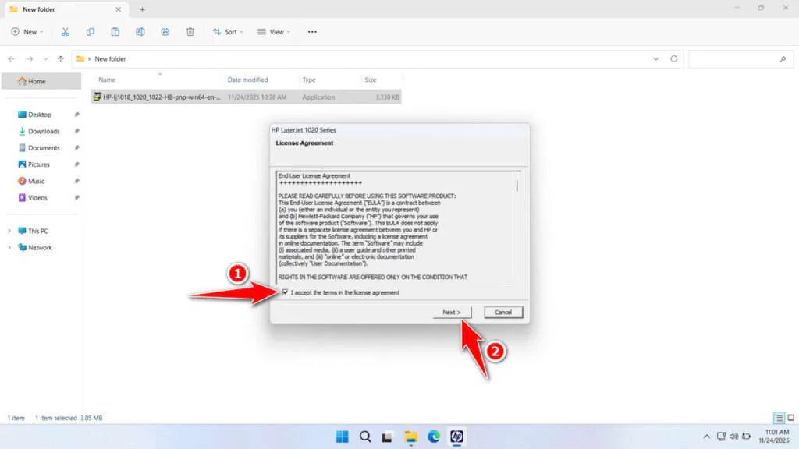Rename the HP installer file
Viewport: 799px width, 449px height.
(x=140, y=31)
